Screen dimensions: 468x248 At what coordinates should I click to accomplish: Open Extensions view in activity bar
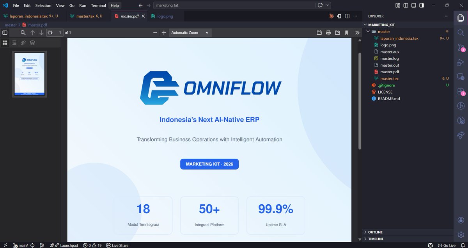tap(461, 91)
